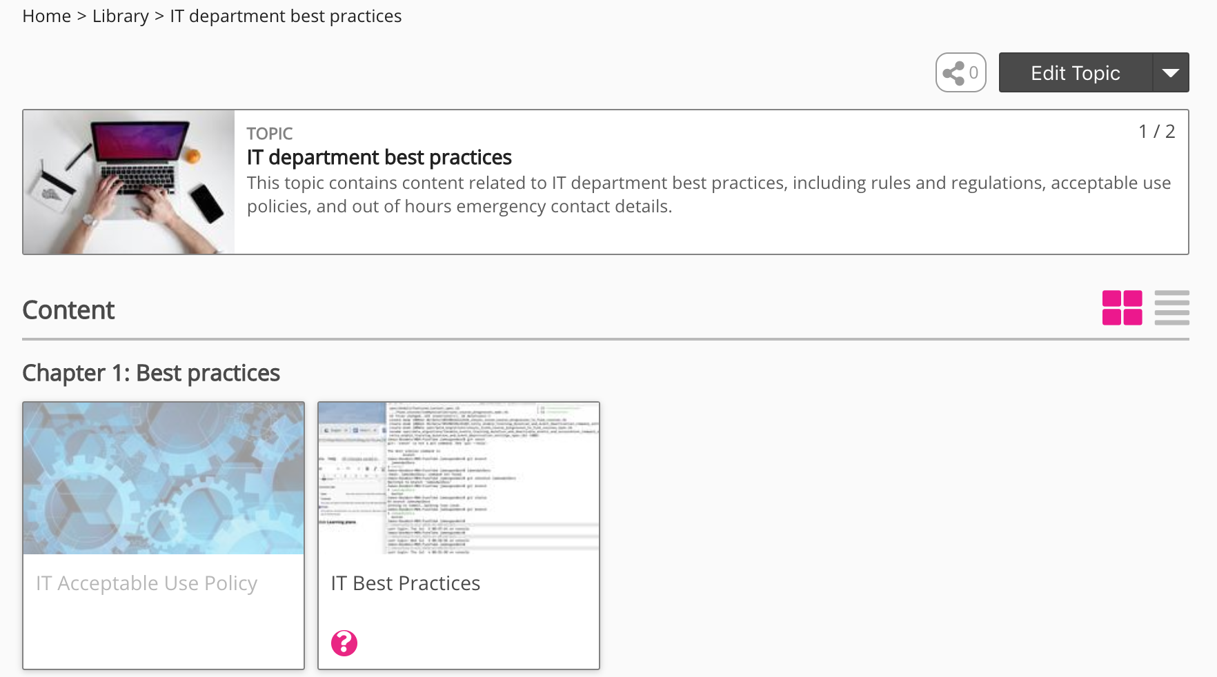Click the topic heading IT department best practices
The height and width of the screenshot is (677, 1217).
click(x=379, y=158)
